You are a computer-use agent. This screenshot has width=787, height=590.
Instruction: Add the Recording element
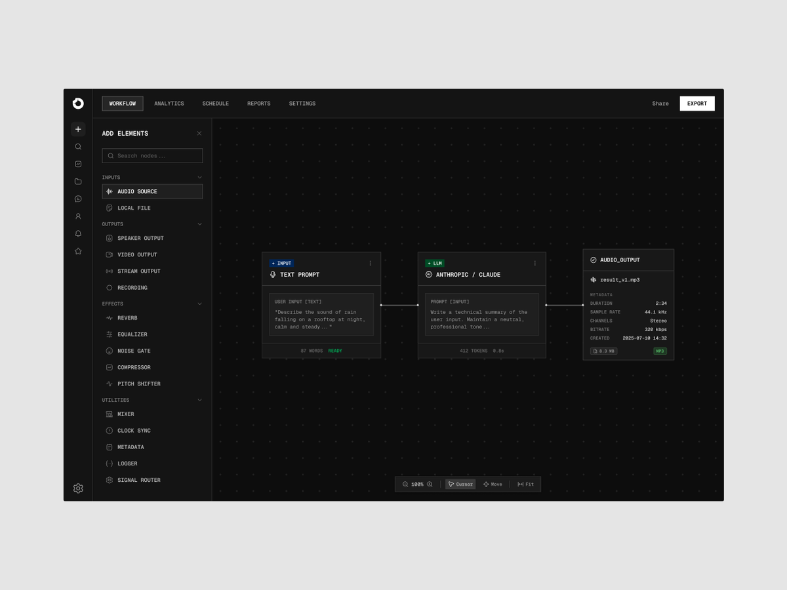[x=152, y=288]
